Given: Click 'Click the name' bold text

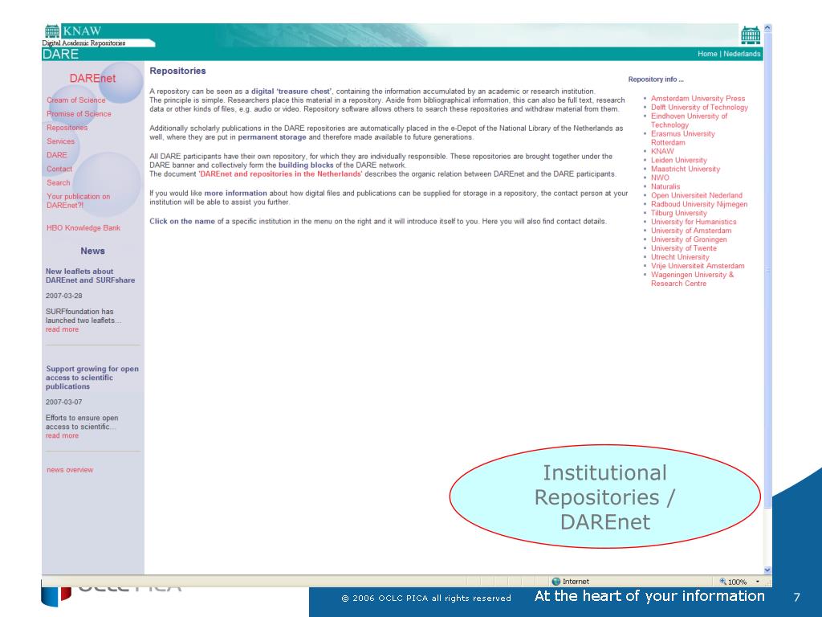Looking at the screenshot, I should click(x=182, y=222).
